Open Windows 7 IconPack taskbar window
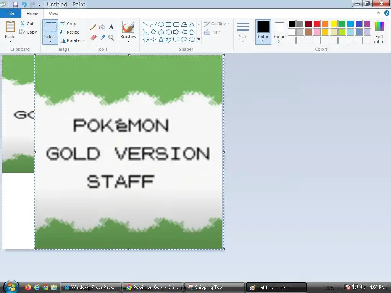 point(91,287)
